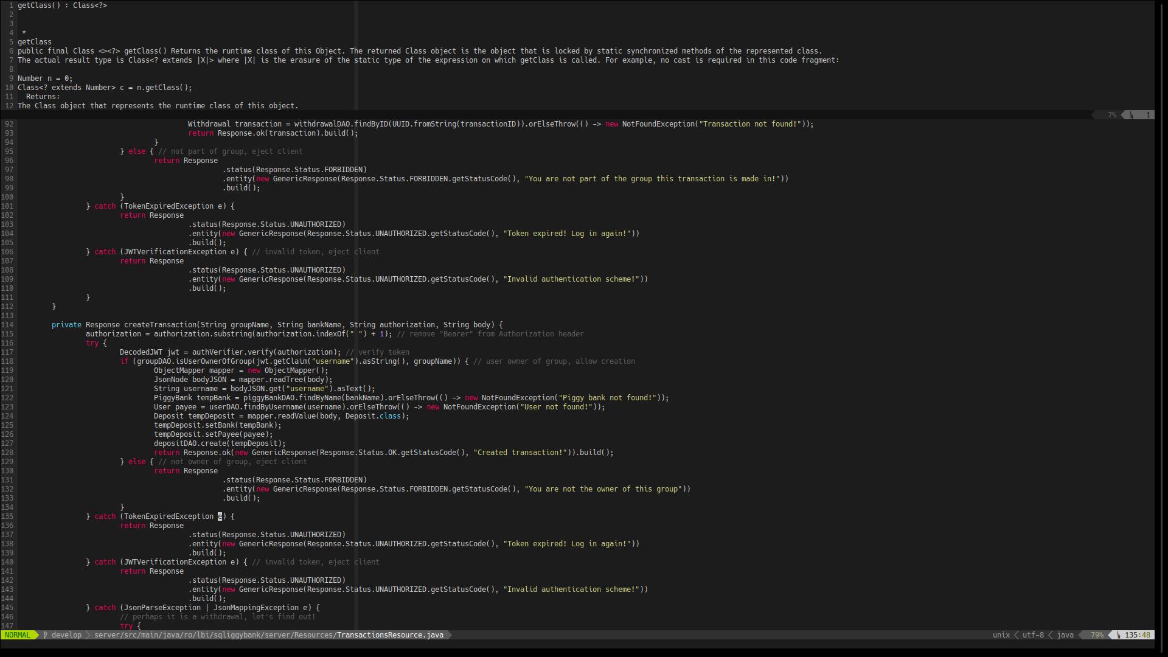Click the line count badge showing 1

tap(1148, 114)
